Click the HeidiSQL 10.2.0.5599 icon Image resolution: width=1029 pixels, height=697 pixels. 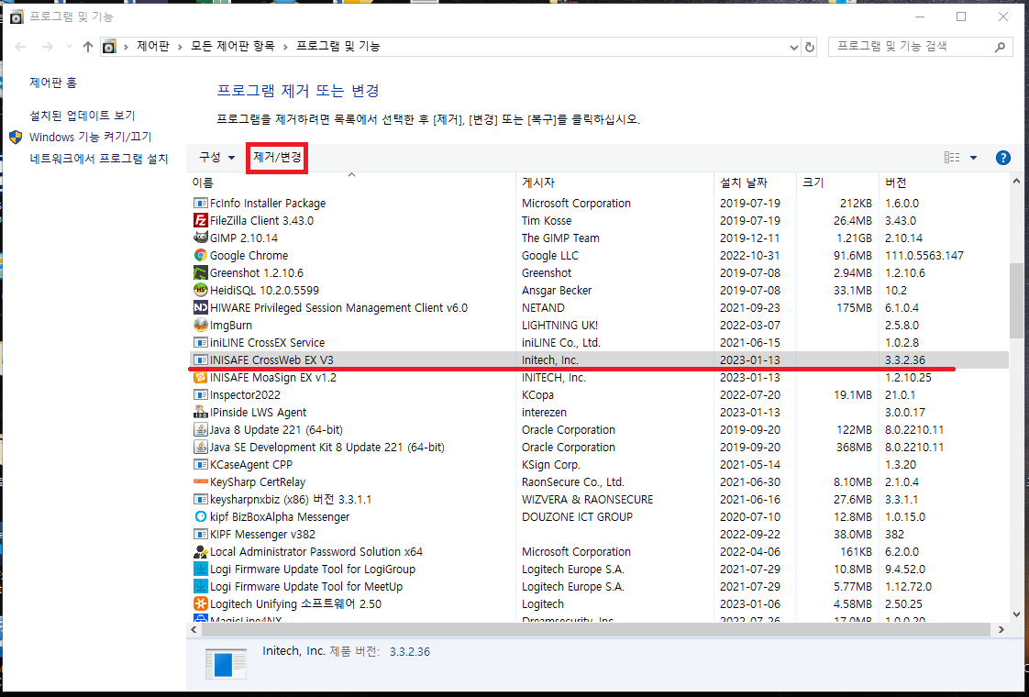(201, 290)
